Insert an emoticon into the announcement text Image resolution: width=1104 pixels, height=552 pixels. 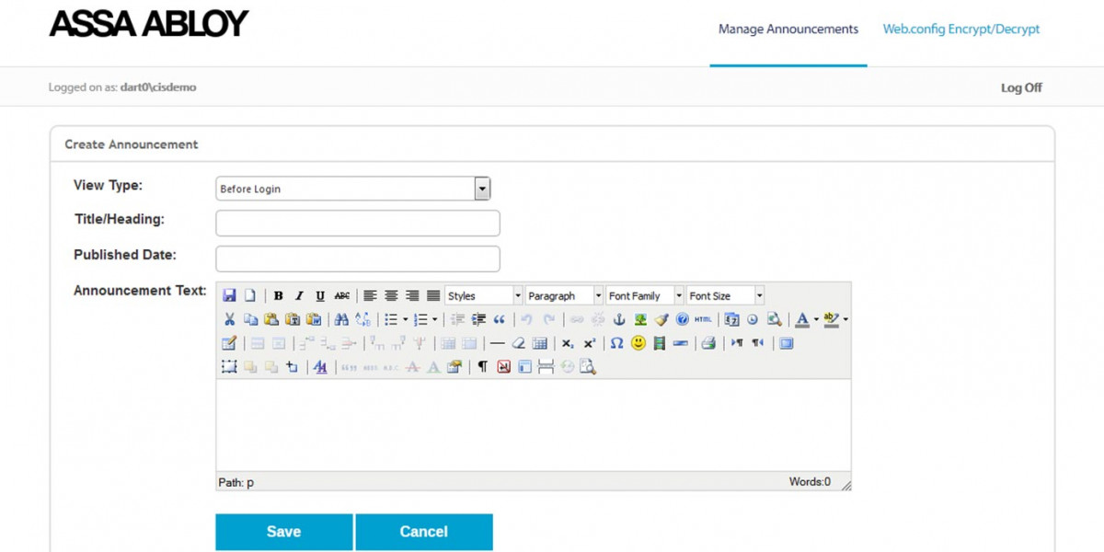click(x=638, y=342)
